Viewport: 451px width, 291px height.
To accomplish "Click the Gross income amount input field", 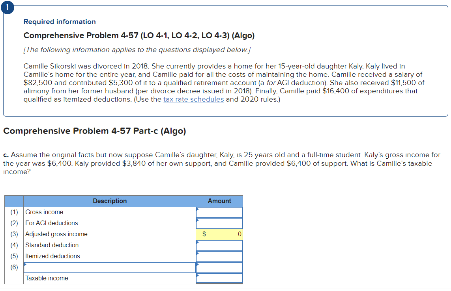I will [x=220, y=212].
